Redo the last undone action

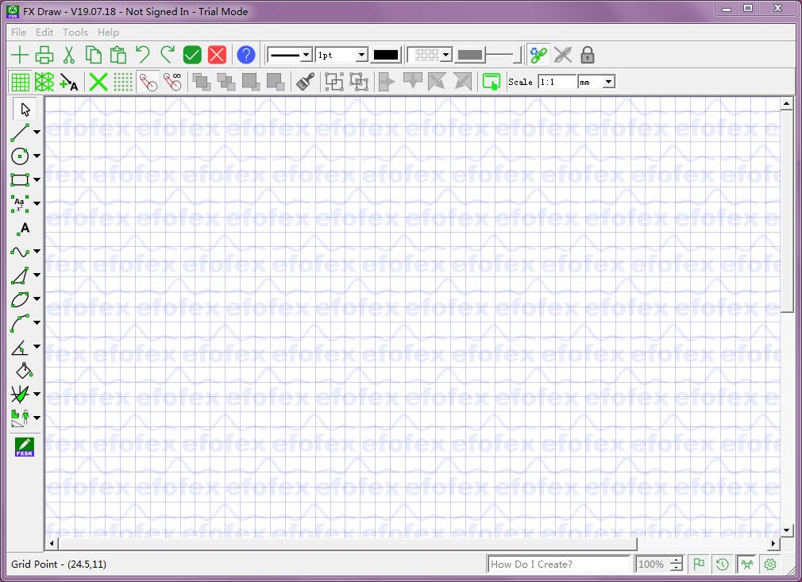tap(168, 55)
